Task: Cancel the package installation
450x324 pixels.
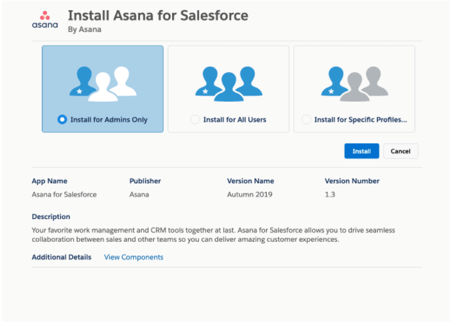Action: [401, 151]
